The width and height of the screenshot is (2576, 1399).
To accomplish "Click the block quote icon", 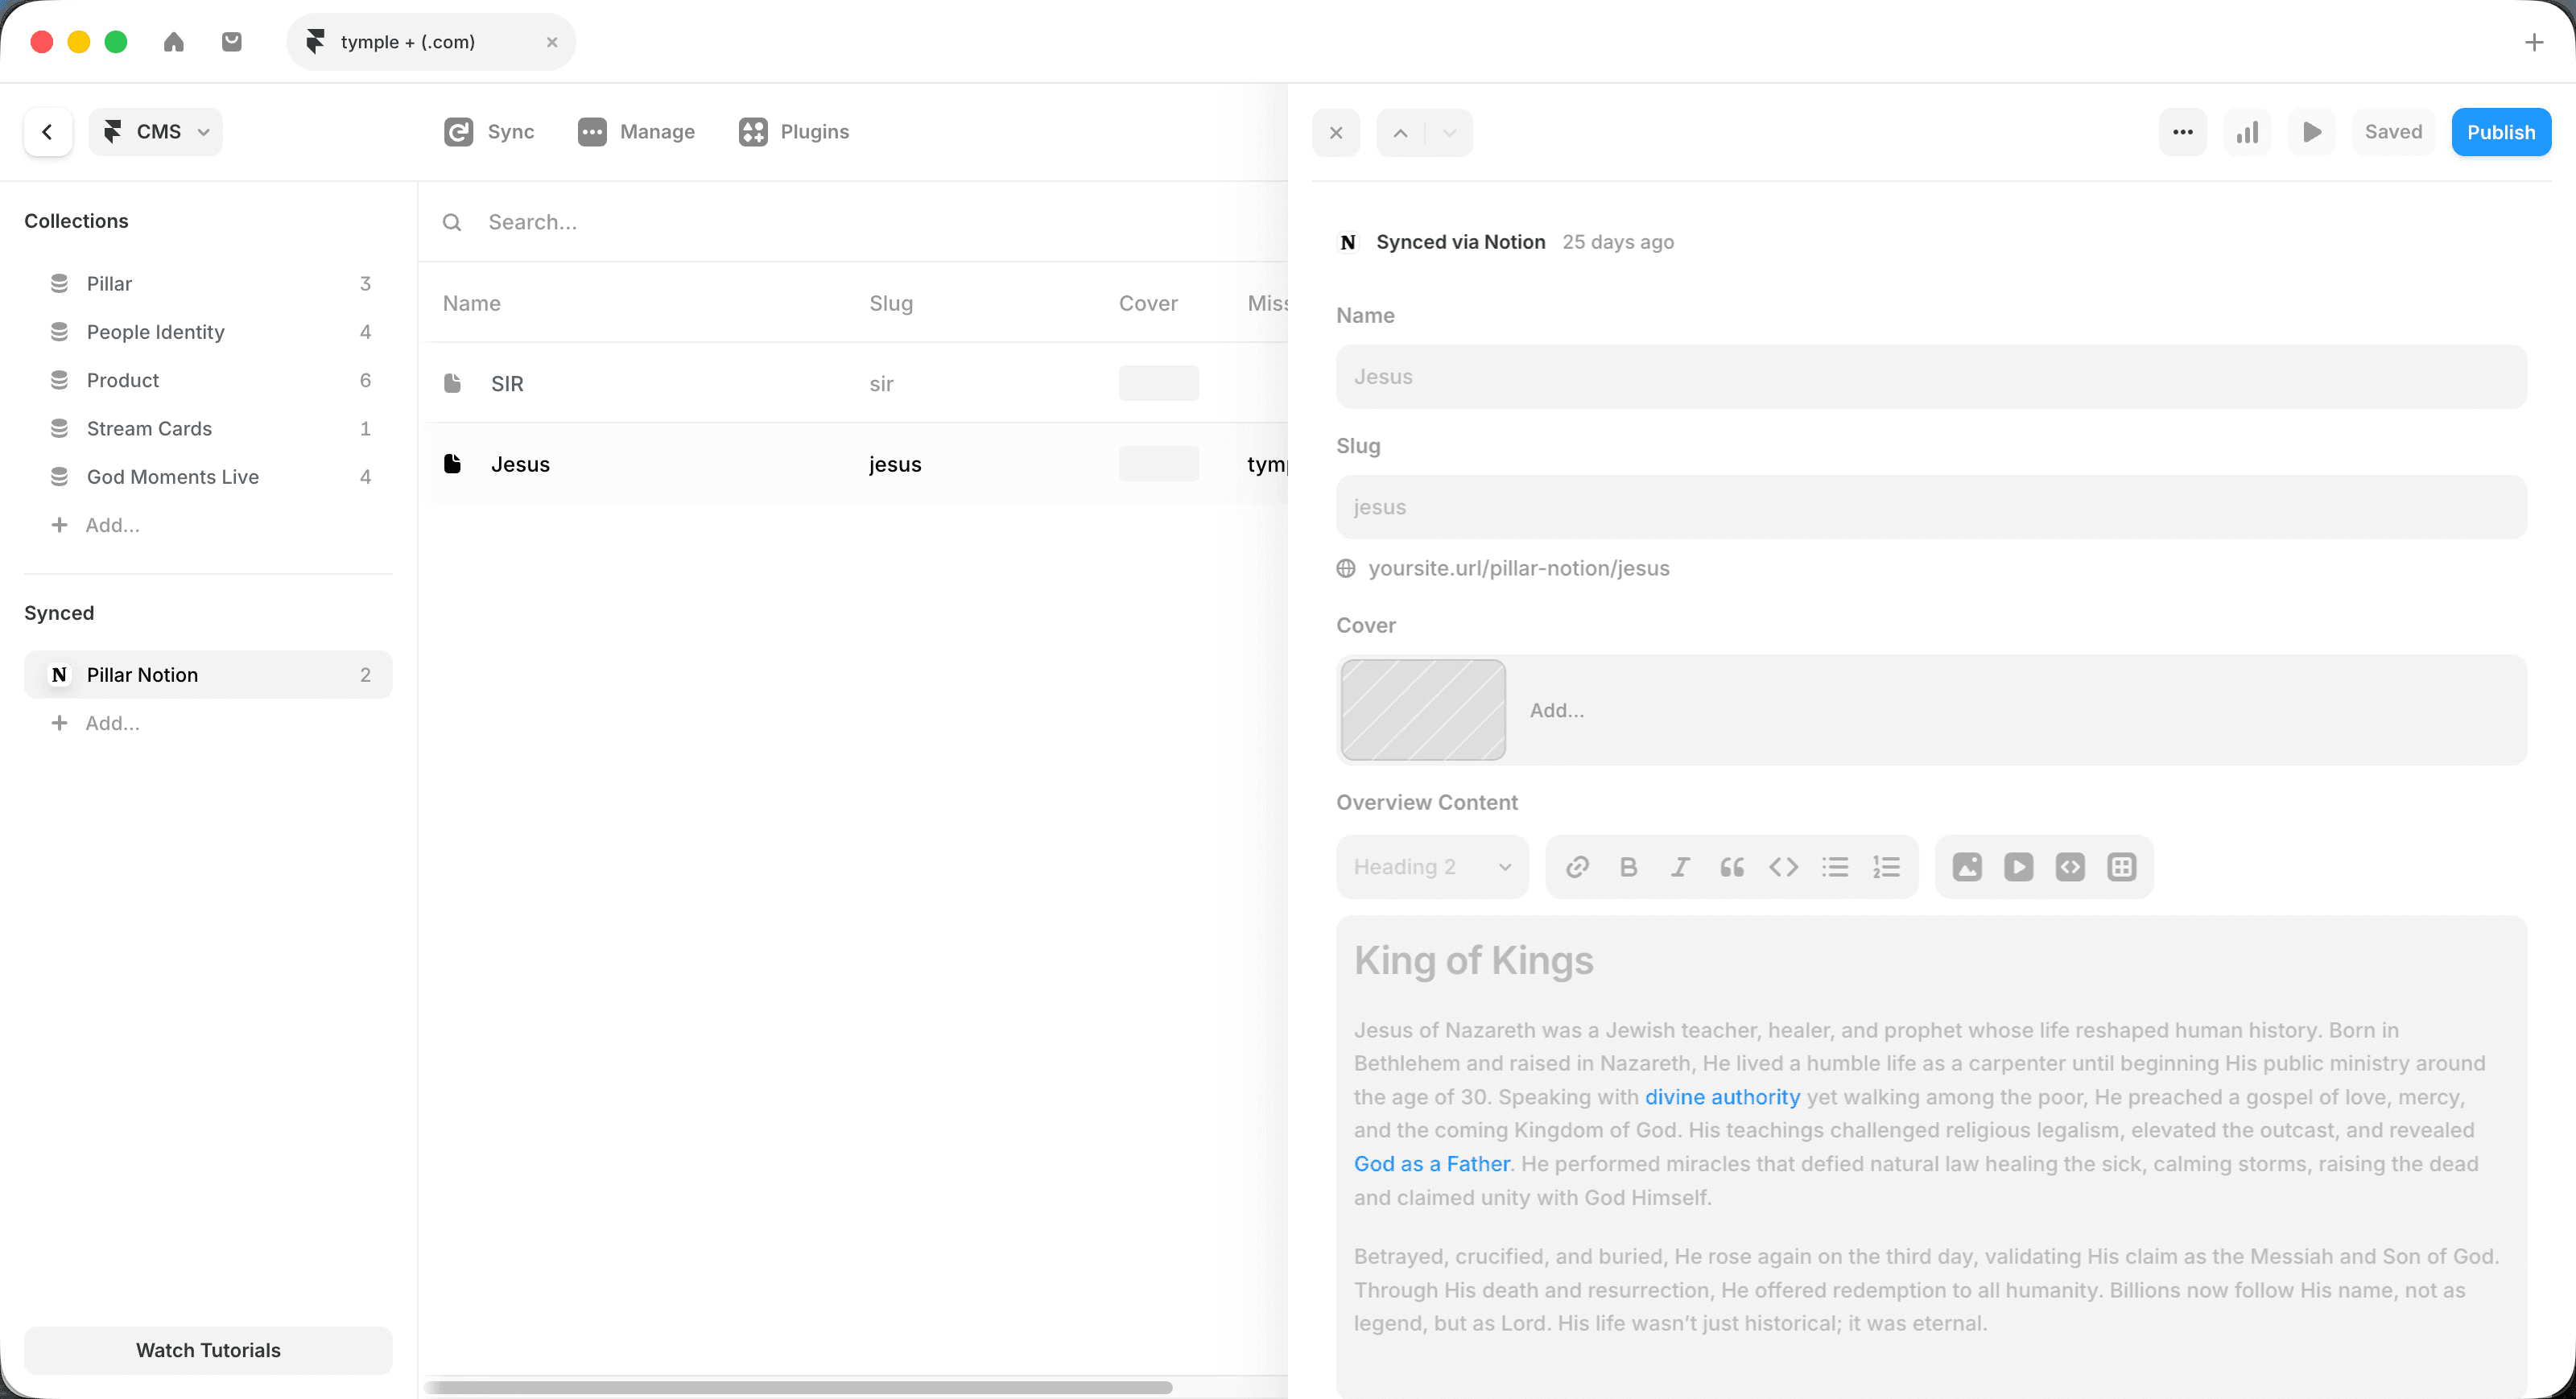I will point(1732,867).
